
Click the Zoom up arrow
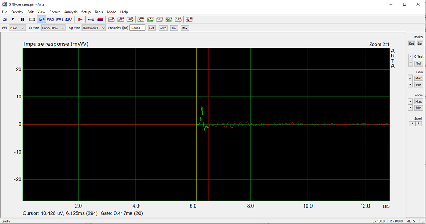[410, 102]
